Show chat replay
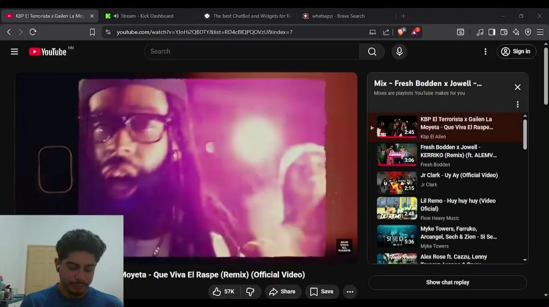Screen dimensions: 549x307 (447, 282)
